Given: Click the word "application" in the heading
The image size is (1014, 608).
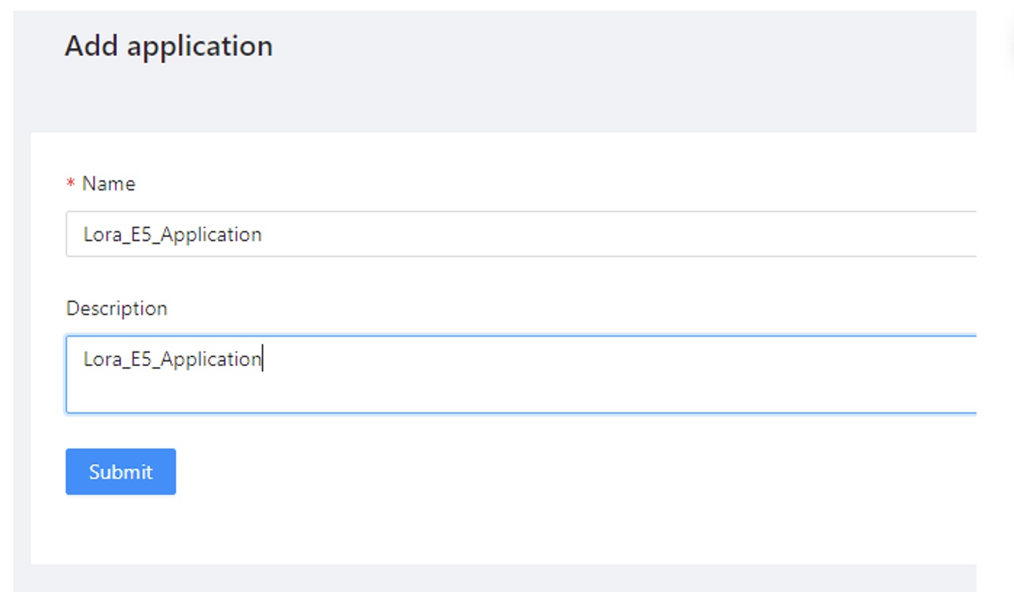Looking at the screenshot, I should 199,47.
